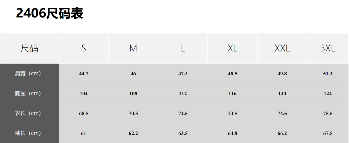This screenshot has width=350, height=143.
Task: Click garment length value 72.5
Action: point(183,114)
